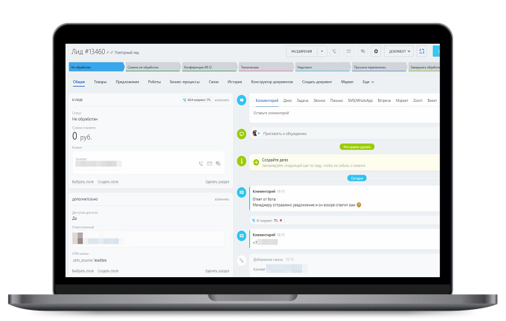Click the green info icon beside Создайте дело

(x=241, y=160)
